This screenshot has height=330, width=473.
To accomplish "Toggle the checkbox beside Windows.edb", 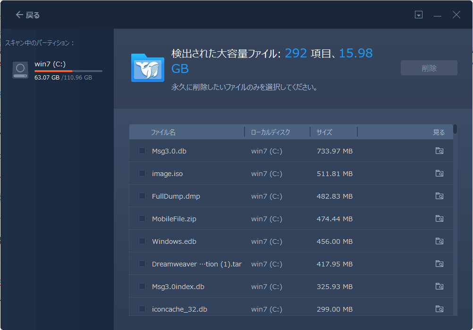I will pyautogui.click(x=142, y=241).
